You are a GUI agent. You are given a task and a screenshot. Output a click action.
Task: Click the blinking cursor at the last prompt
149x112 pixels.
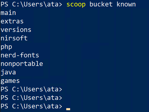68,109
